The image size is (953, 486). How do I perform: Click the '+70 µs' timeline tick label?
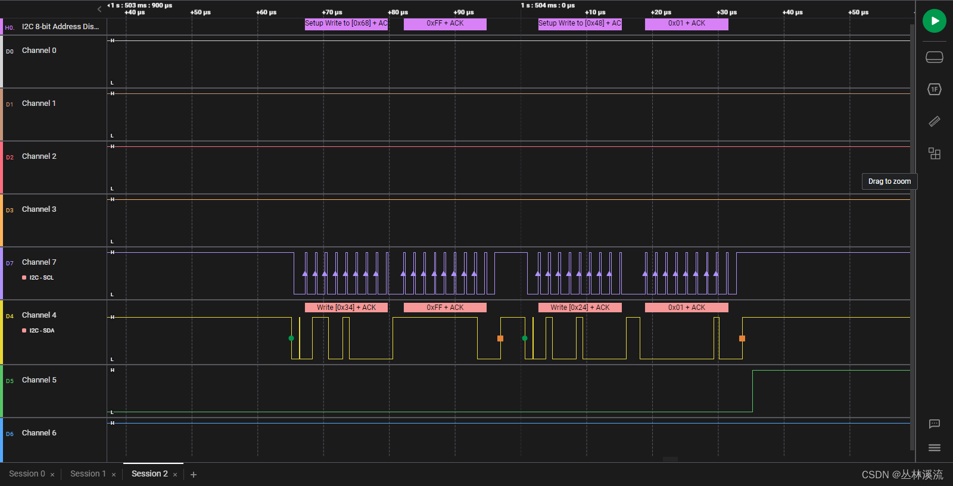point(332,12)
